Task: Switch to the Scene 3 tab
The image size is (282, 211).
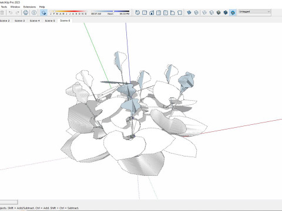Action: tap(19, 21)
